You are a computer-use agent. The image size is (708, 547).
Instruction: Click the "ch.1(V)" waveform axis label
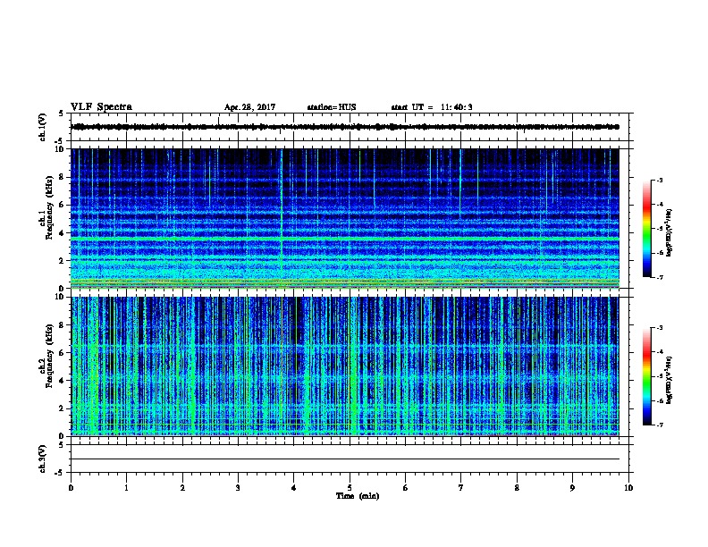[43, 127]
